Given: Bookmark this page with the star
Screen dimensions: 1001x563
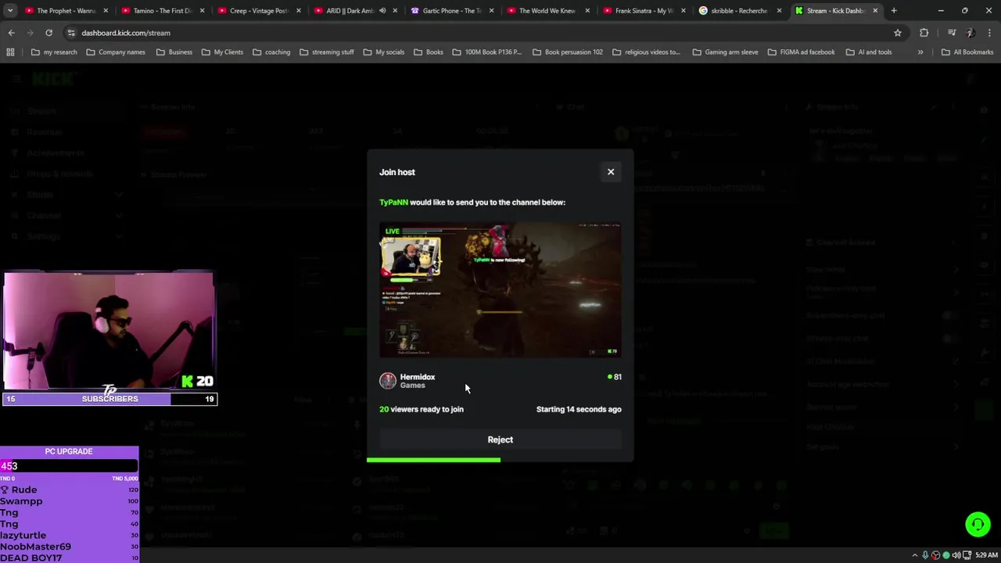Looking at the screenshot, I should (898, 33).
